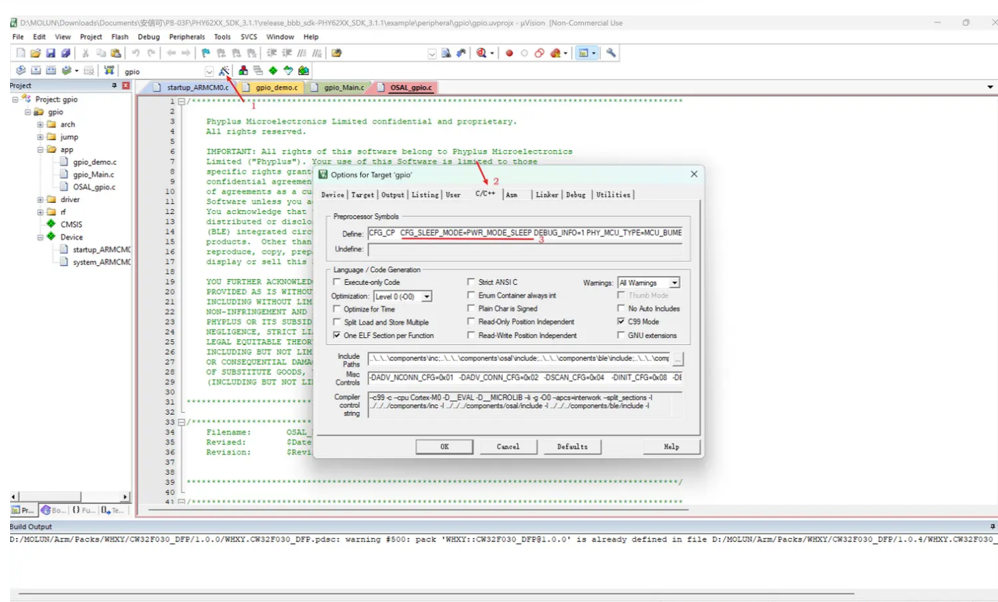Enable Plain Char is Signed
Viewport: 998px width, 602px height.
(x=471, y=308)
